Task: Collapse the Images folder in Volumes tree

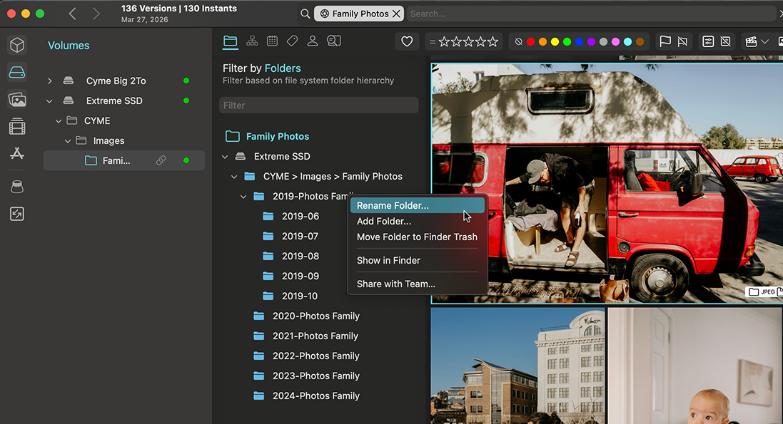Action: point(69,141)
